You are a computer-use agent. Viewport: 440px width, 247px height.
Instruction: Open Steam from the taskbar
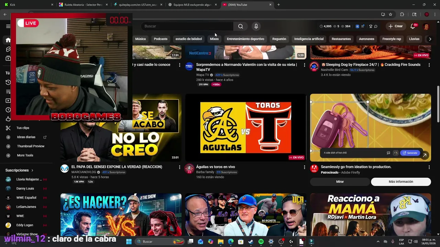tap(251, 242)
